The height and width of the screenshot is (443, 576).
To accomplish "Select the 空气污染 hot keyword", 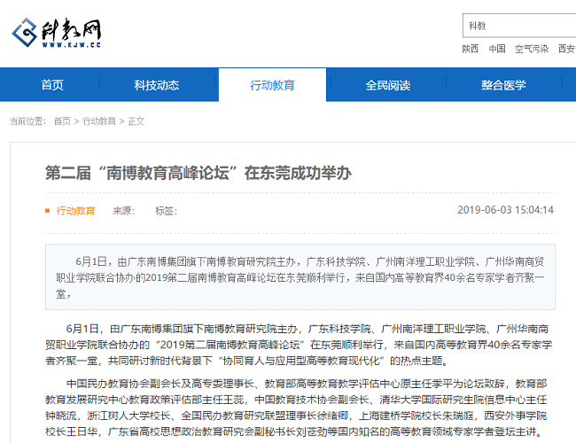I will pos(532,49).
